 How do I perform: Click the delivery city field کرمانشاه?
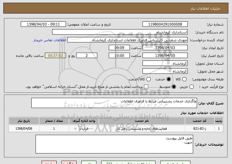165,71
